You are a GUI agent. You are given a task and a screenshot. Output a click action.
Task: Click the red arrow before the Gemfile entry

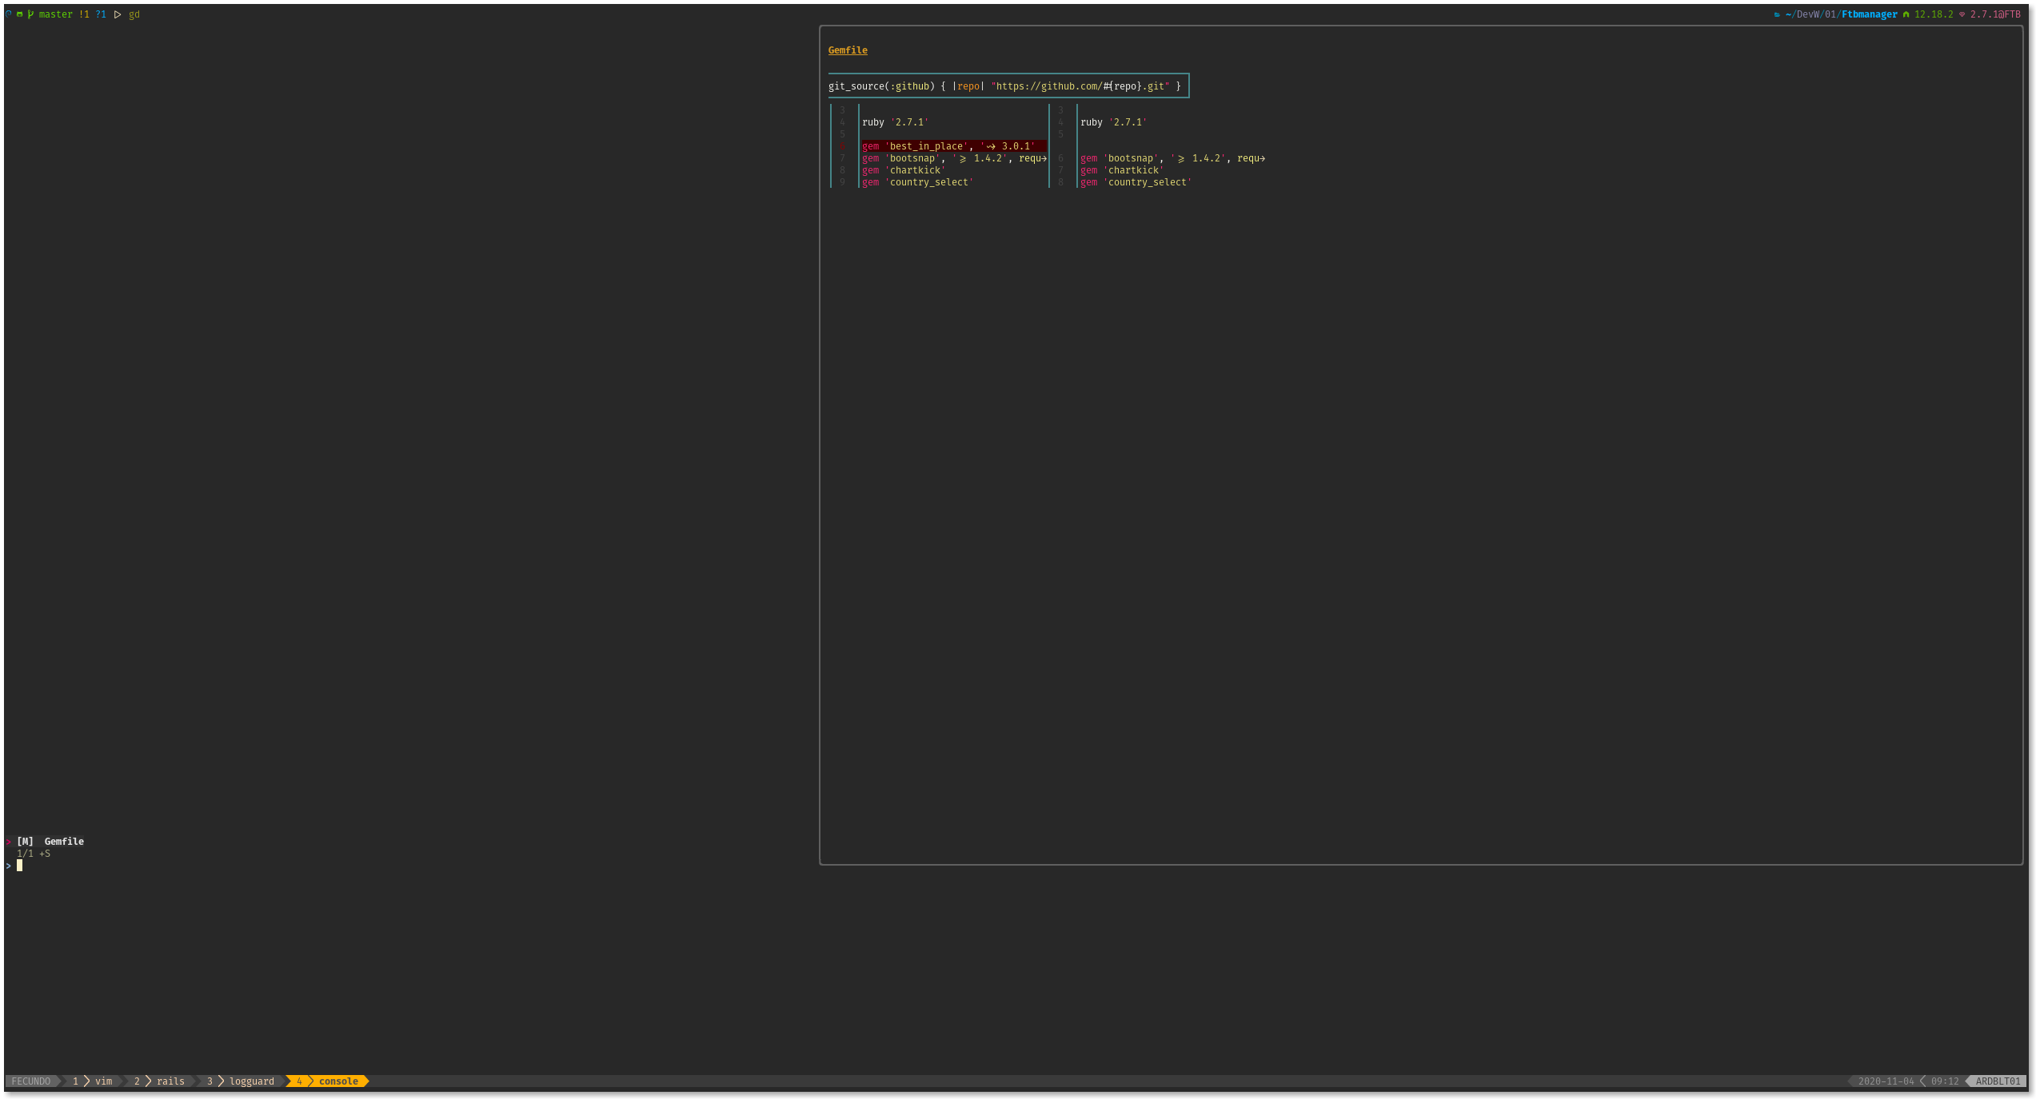[x=7, y=841]
